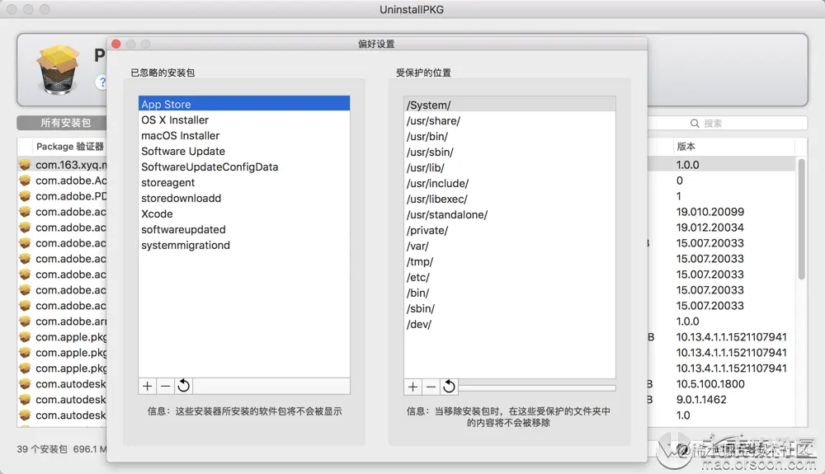Click version 10.5.100.1800 cell
The image size is (825, 474).
click(710, 384)
